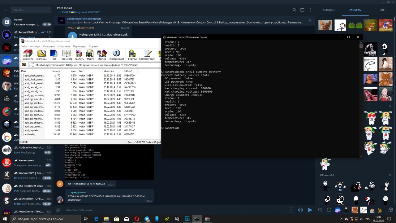The image size is (396, 223).
Task: Open the Найти search tool in WinRAR
Action: [90, 55]
